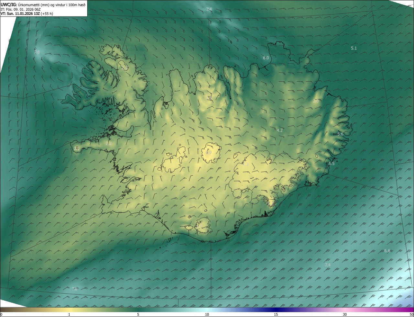The height and width of the screenshot is (317, 414).
Task: Click the 7.6 value in the southwest sea
Action: pos(74,289)
